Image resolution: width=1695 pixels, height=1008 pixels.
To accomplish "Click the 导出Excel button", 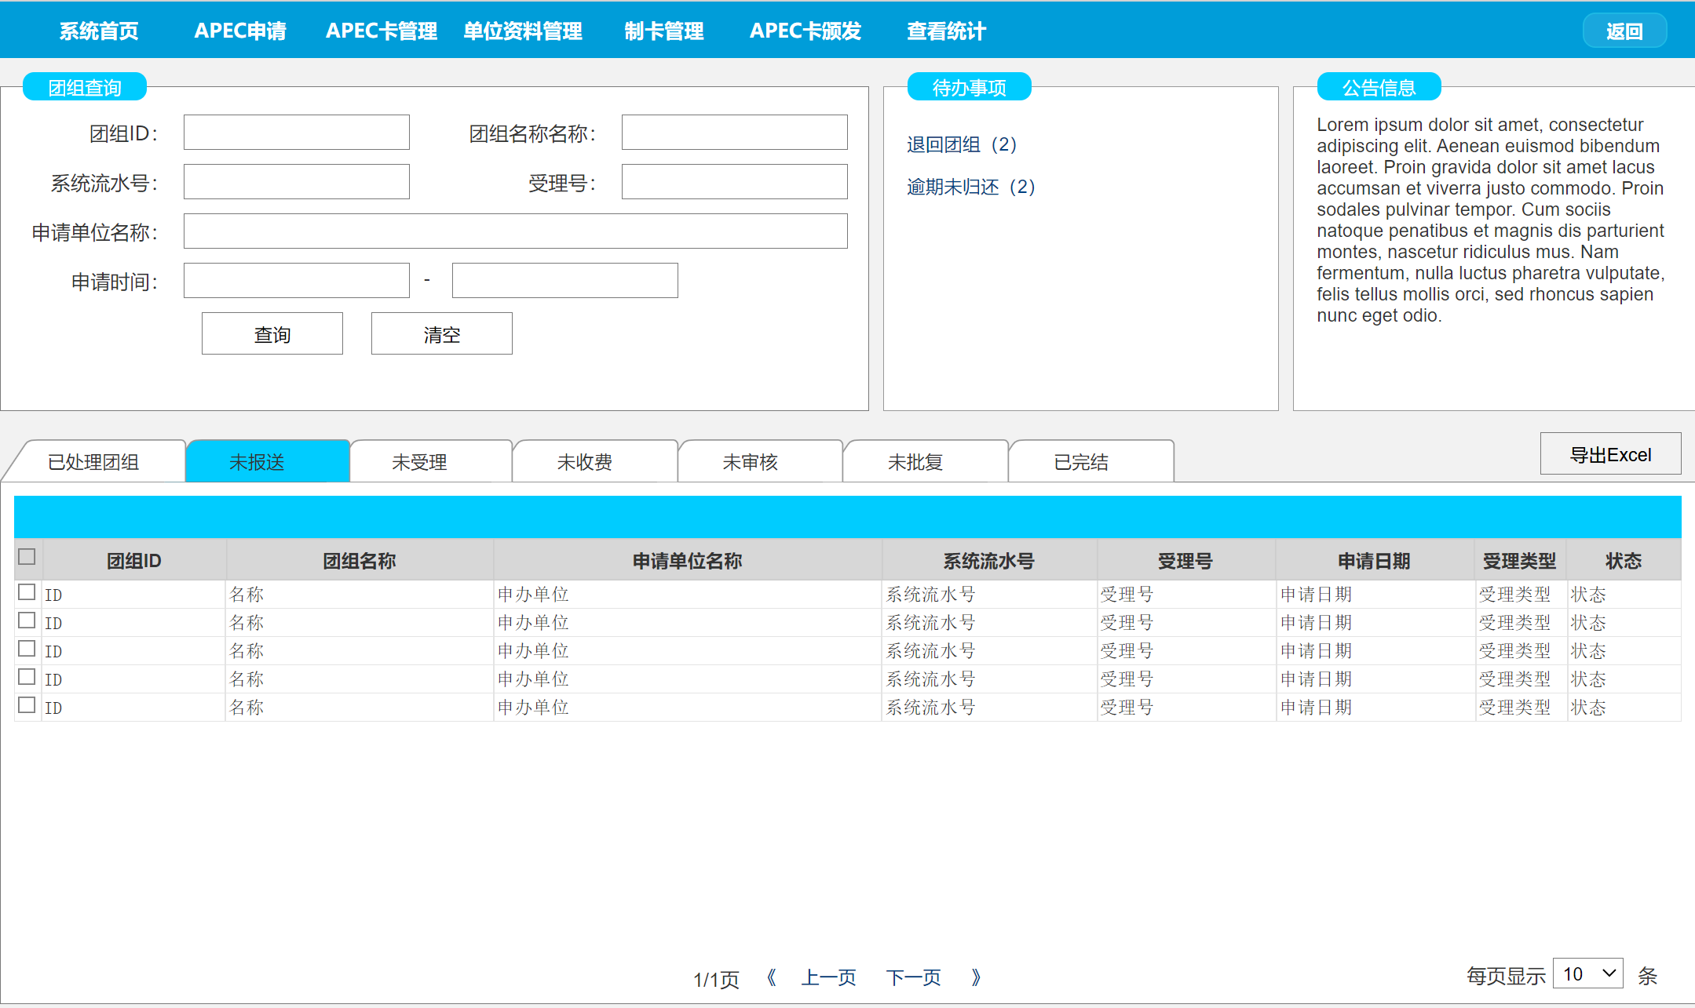I will 1611,454.
